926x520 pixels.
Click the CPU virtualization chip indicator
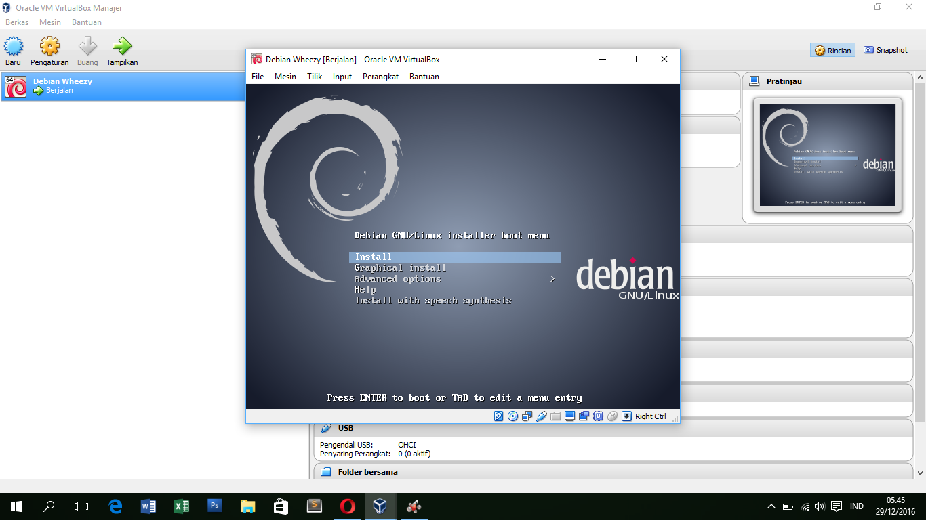pyautogui.click(x=599, y=416)
